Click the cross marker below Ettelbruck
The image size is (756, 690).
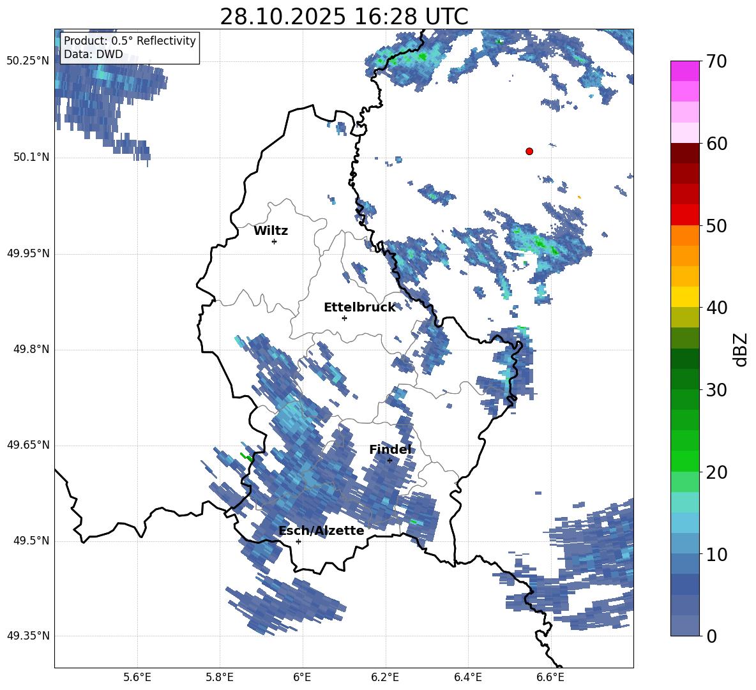tap(344, 318)
